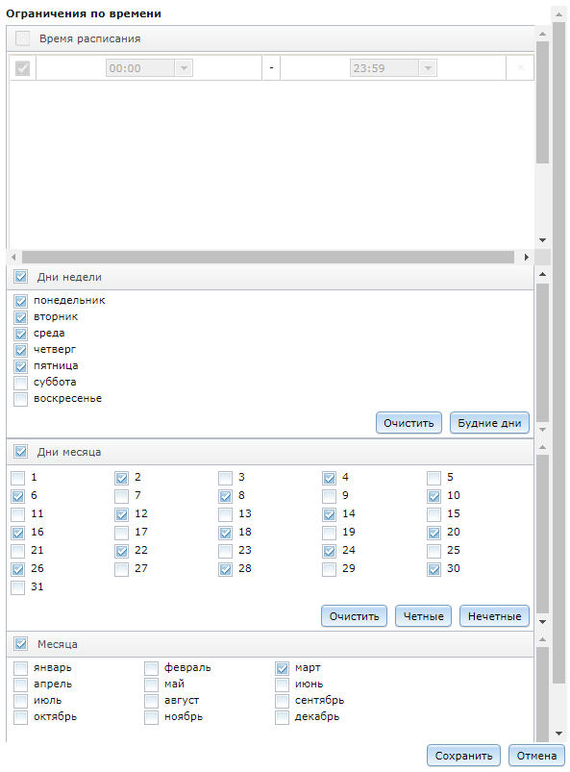Click the up arrow of weekdays section scrollbar
The width and height of the screenshot is (570, 772).
tap(542, 274)
